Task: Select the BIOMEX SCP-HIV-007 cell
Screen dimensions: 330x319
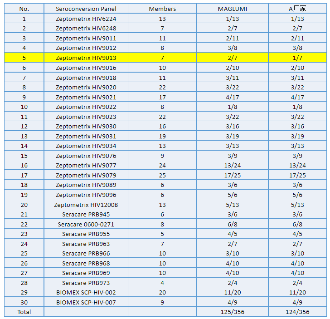Action: click(86, 302)
